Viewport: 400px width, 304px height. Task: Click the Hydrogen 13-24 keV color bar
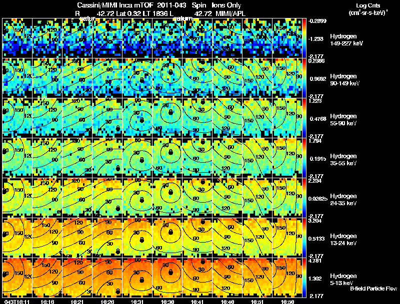pos(304,238)
